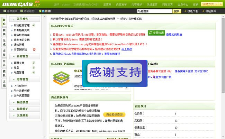Switch to the 模块 side tab

(x=4, y=32)
